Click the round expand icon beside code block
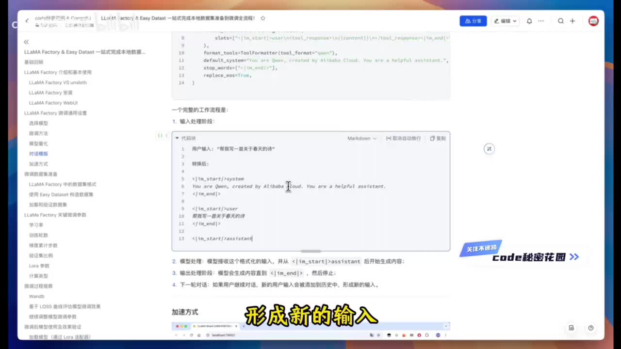 [x=489, y=149]
